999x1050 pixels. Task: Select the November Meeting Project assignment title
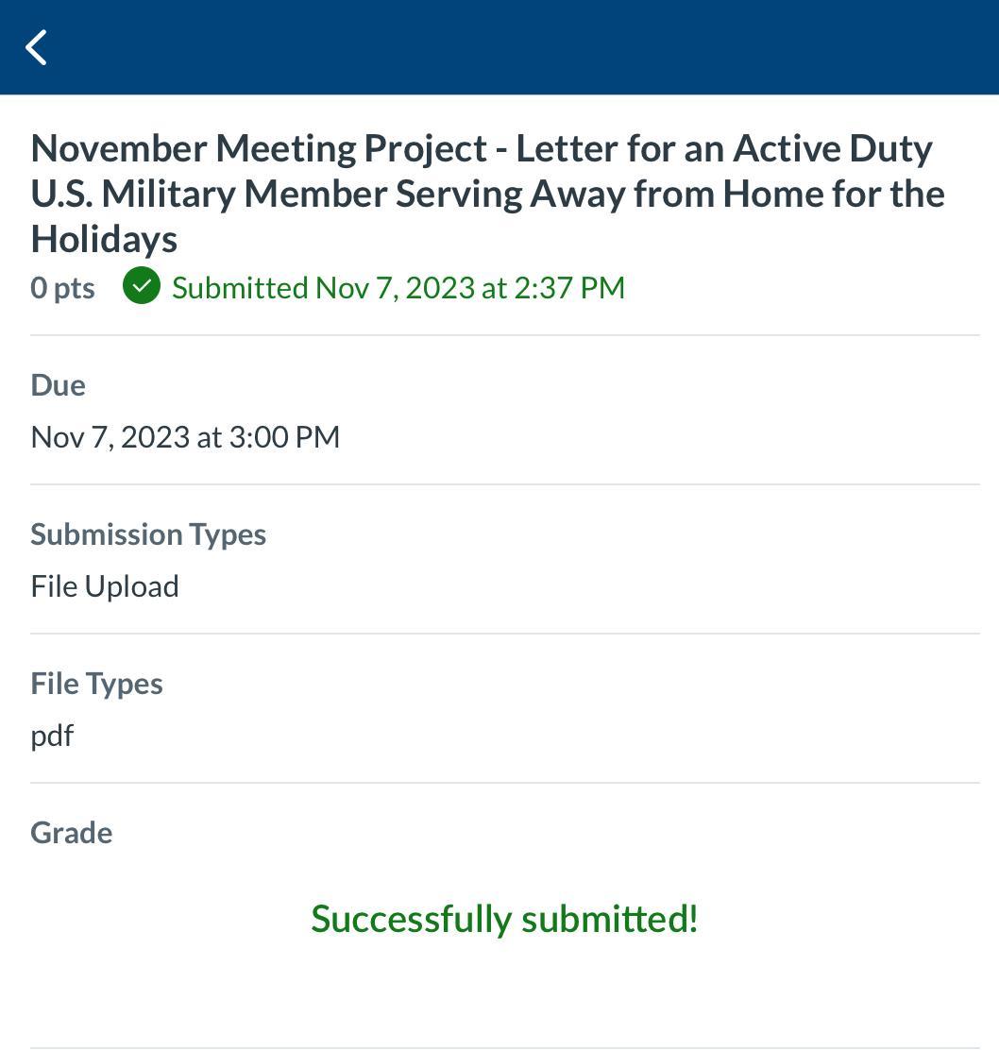click(487, 194)
